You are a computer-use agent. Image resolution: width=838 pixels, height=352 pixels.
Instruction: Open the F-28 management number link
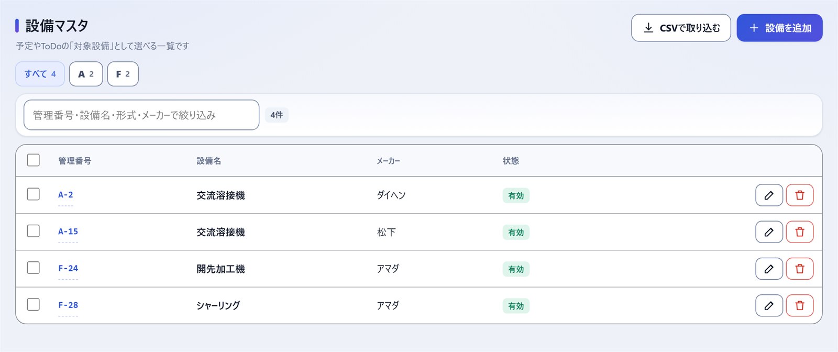(x=68, y=305)
